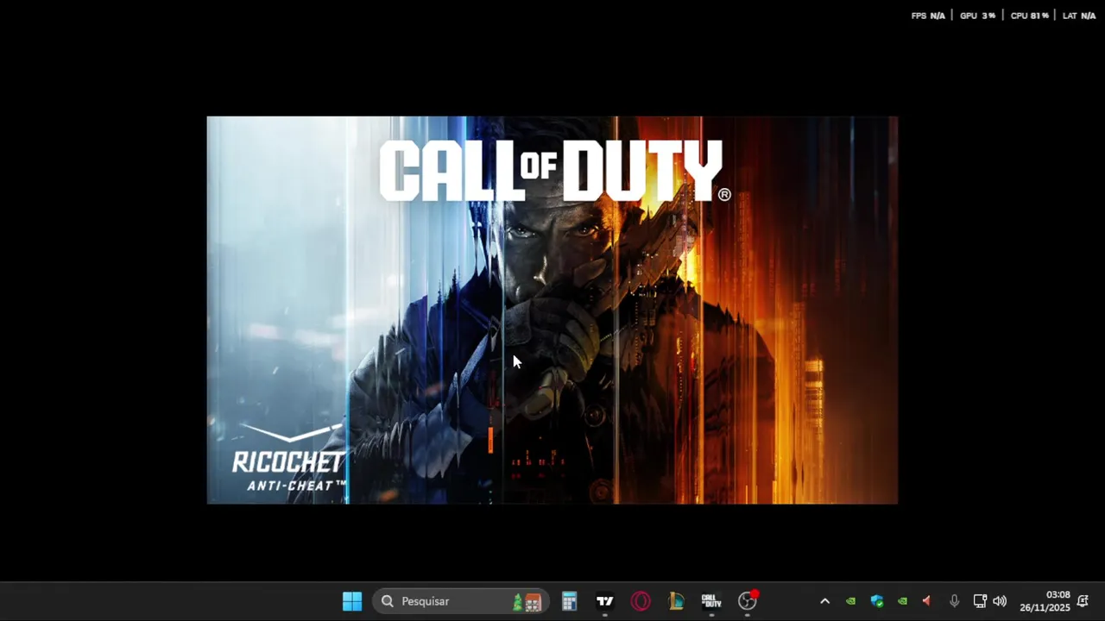The height and width of the screenshot is (621, 1105).
Task: Click the holiday search highlight icon
Action: click(x=527, y=602)
